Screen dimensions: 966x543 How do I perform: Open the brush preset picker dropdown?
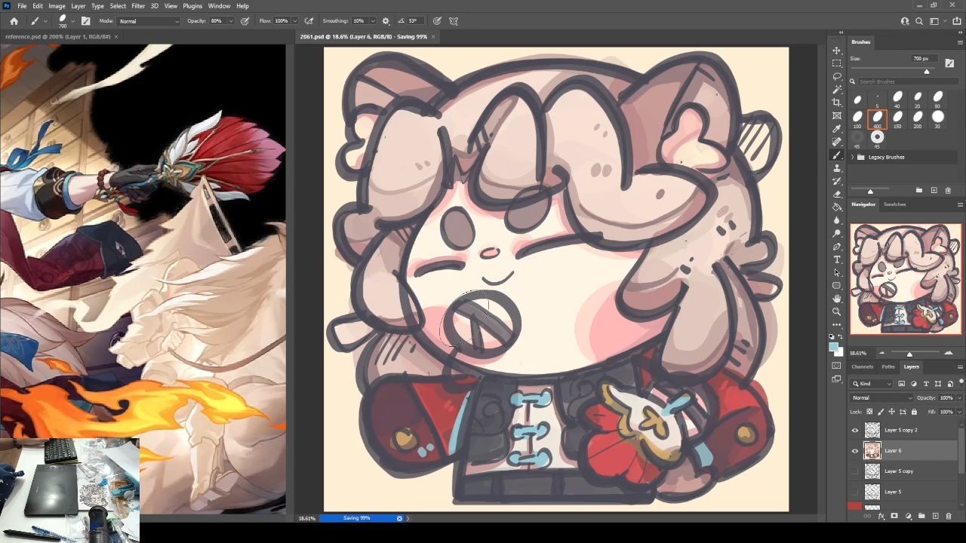click(x=73, y=21)
